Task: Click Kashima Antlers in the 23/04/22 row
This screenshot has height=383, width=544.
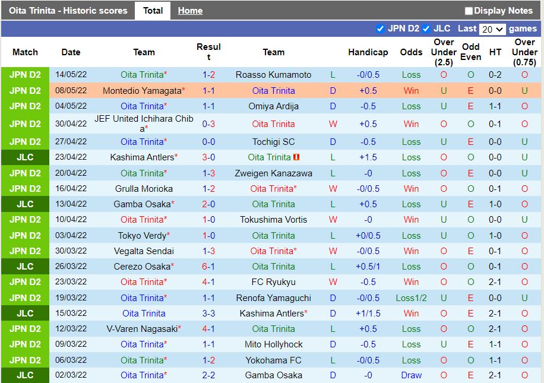Action: tap(142, 157)
